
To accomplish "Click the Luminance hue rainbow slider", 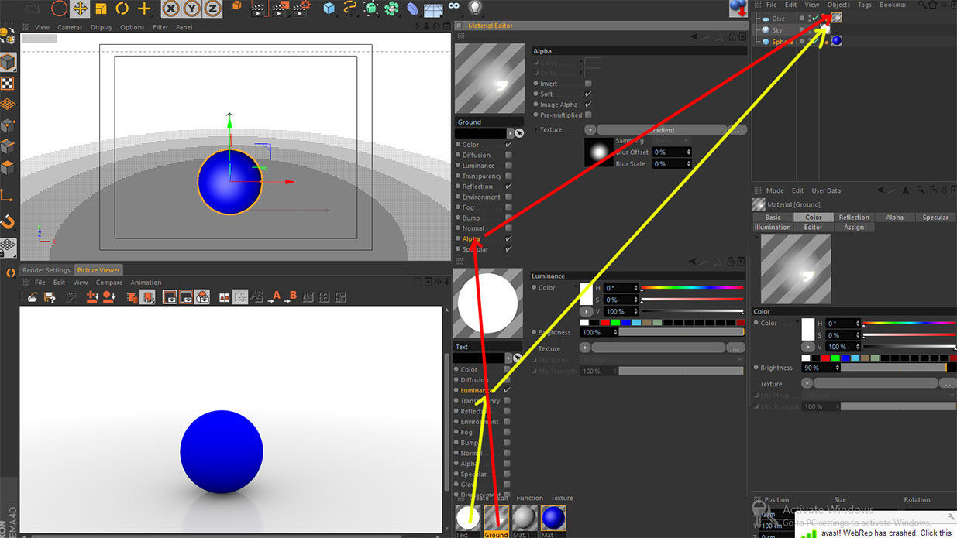I will (x=693, y=288).
